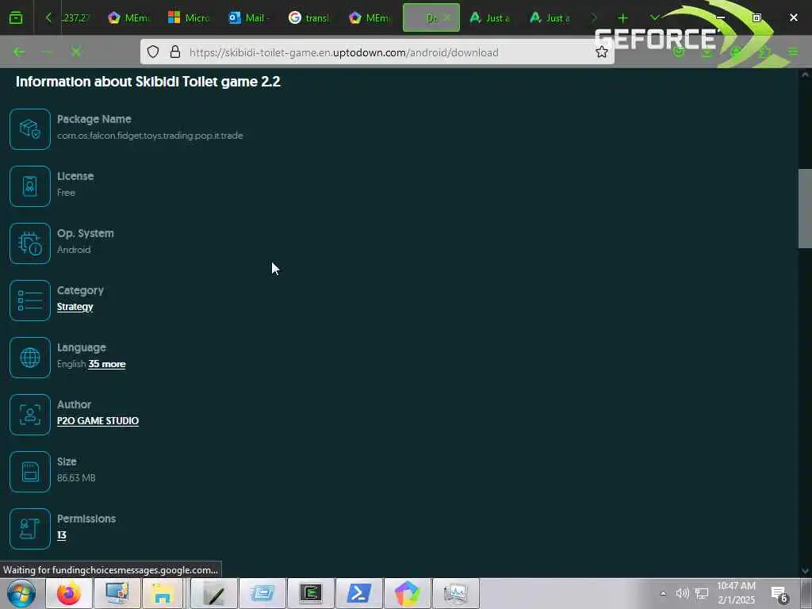Open the resource monitor taskbar icon
812x609 pixels.
[x=455, y=593]
